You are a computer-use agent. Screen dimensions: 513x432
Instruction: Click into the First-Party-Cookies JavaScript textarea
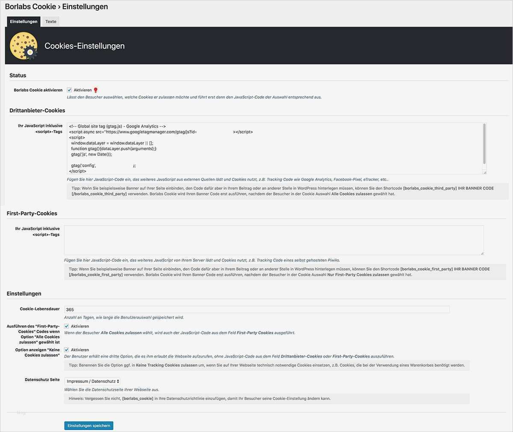(274, 240)
